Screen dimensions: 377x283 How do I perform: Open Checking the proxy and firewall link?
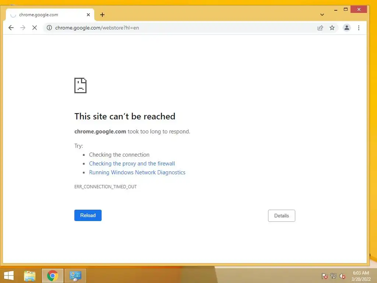[x=132, y=164]
